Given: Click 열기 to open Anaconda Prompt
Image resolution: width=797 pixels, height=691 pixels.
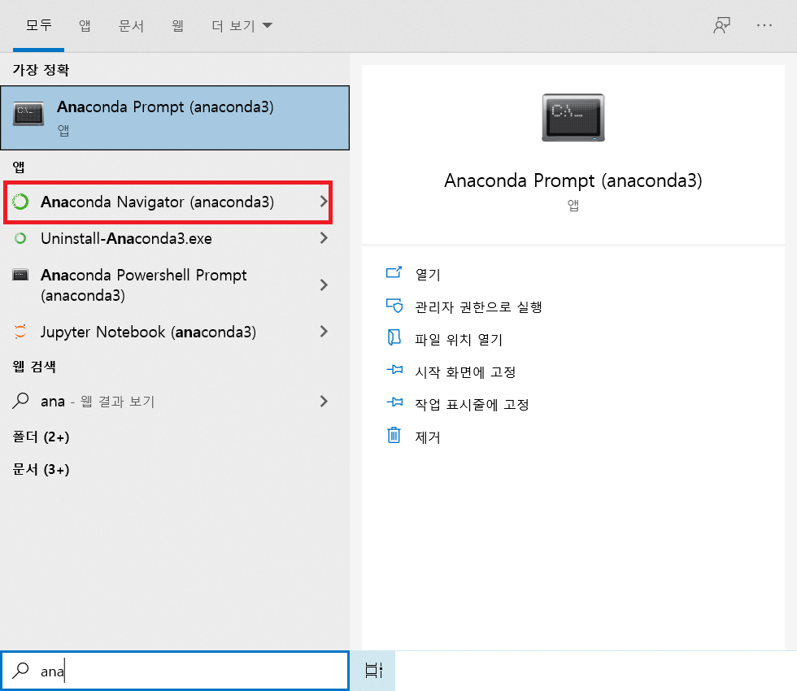Looking at the screenshot, I should (428, 275).
